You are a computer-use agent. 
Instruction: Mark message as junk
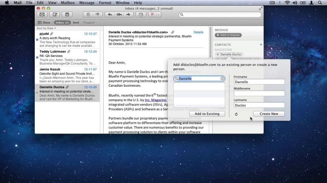98,14
